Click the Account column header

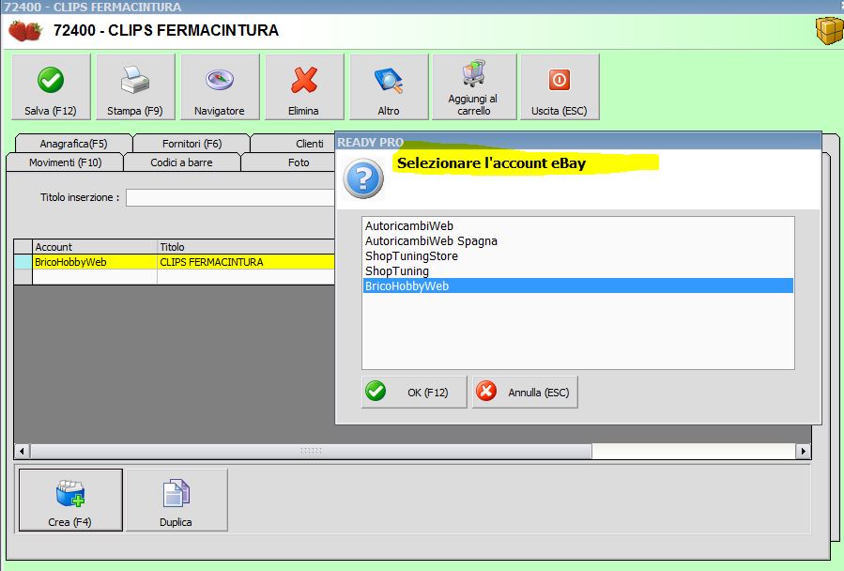pos(95,247)
